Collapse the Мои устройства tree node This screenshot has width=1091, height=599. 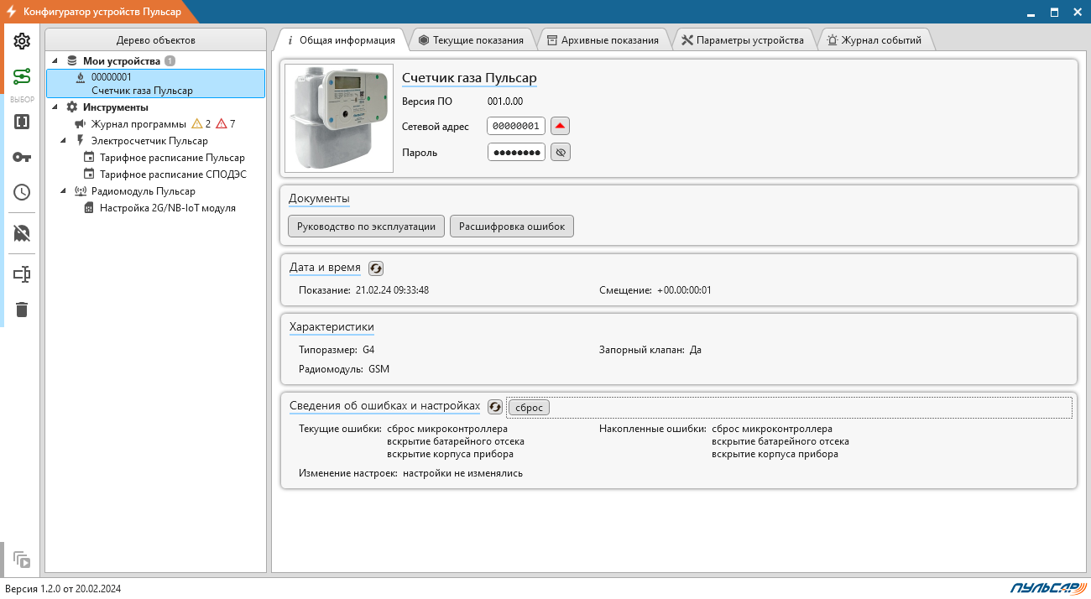pyautogui.click(x=55, y=61)
